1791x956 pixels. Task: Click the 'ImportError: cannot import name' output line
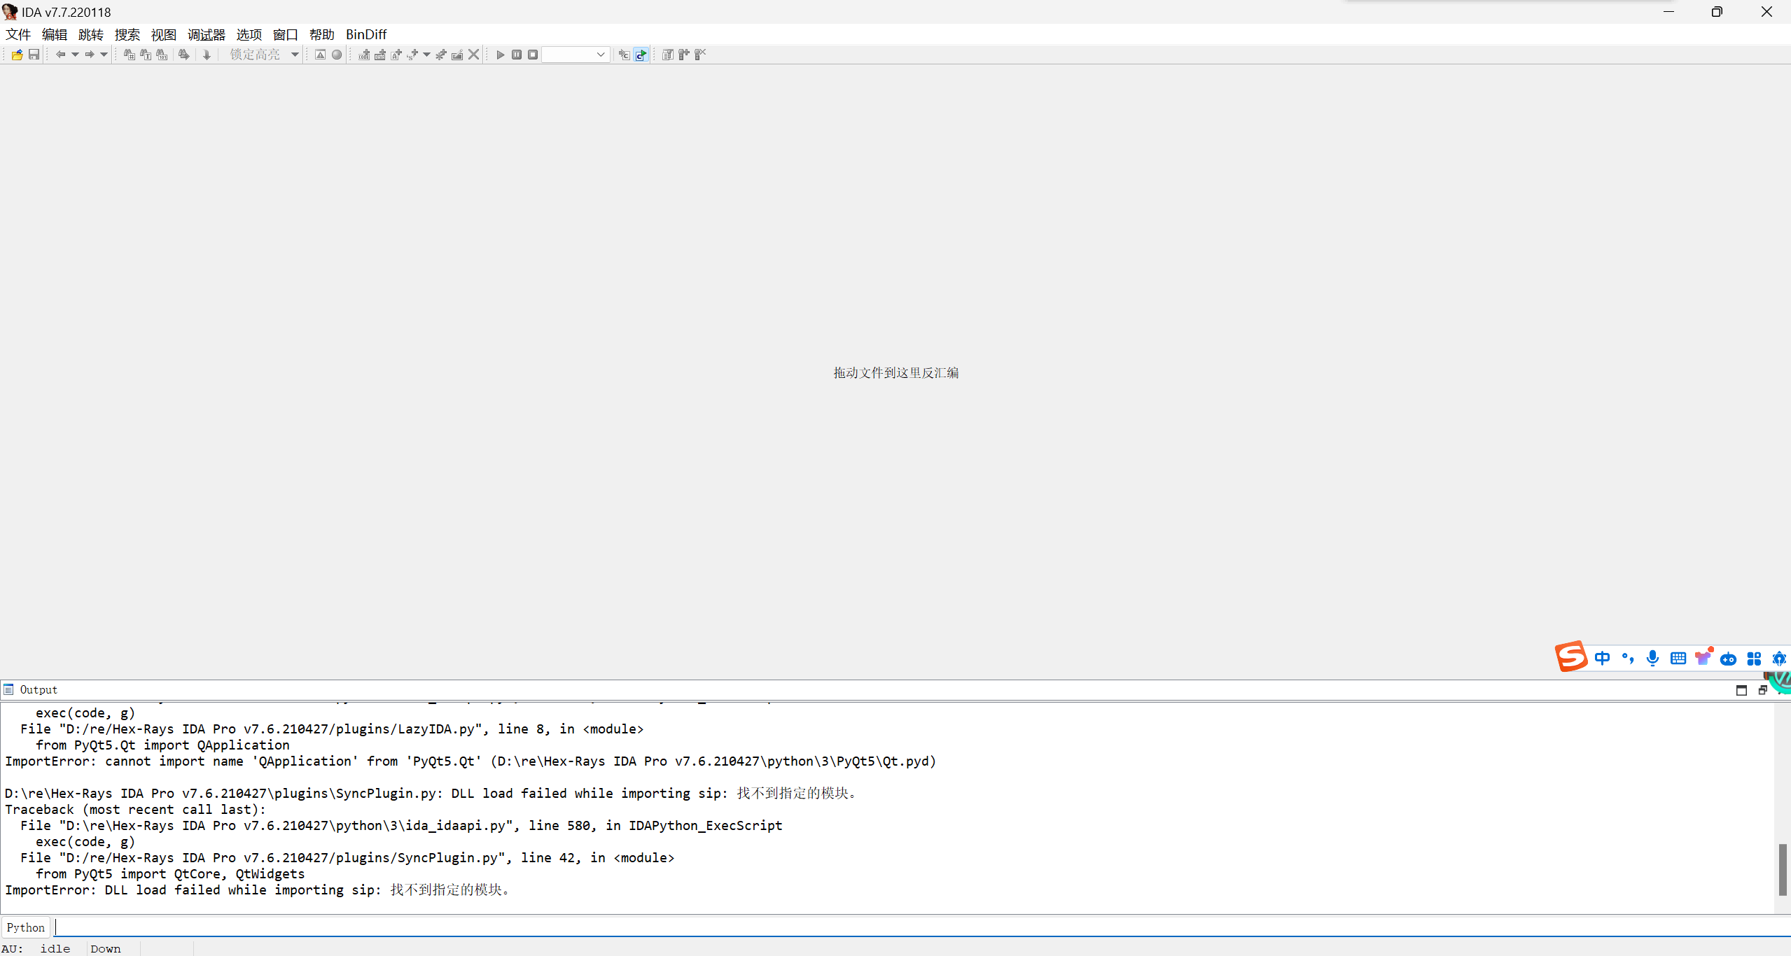tap(471, 761)
